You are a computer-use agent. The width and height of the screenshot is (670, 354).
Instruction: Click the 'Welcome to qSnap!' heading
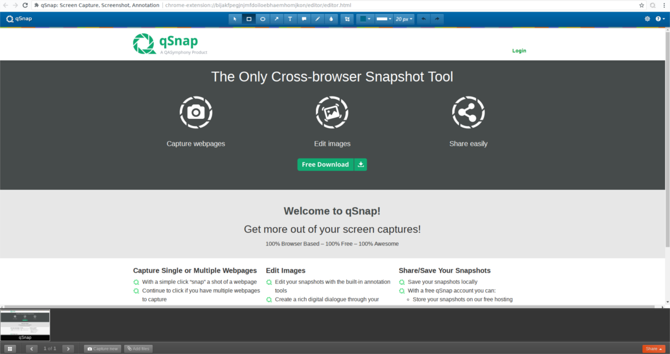pyautogui.click(x=332, y=211)
